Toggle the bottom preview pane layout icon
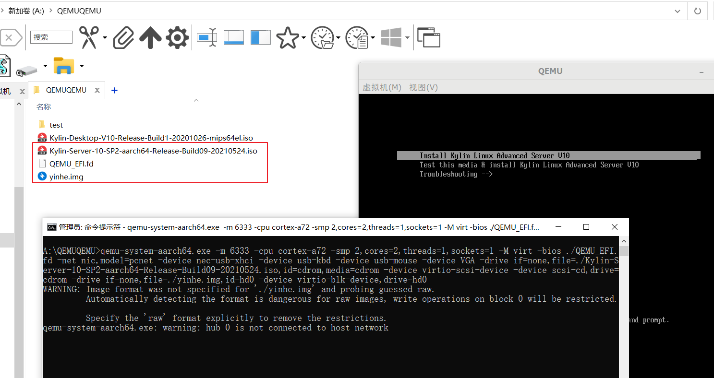The width and height of the screenshot is (714, 378). (234, 37)
